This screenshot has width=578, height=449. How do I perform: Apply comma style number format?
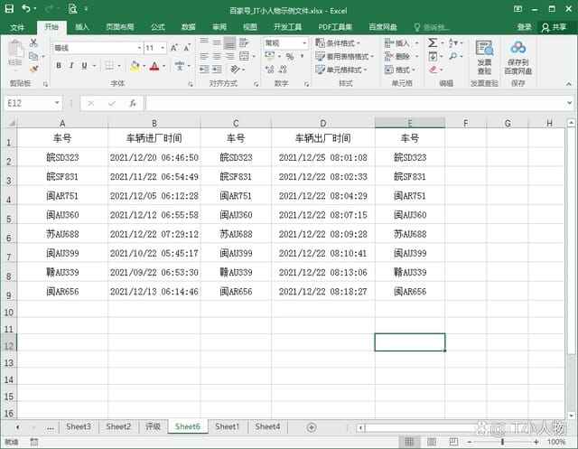pyautogui.click(x=302, y=56)
